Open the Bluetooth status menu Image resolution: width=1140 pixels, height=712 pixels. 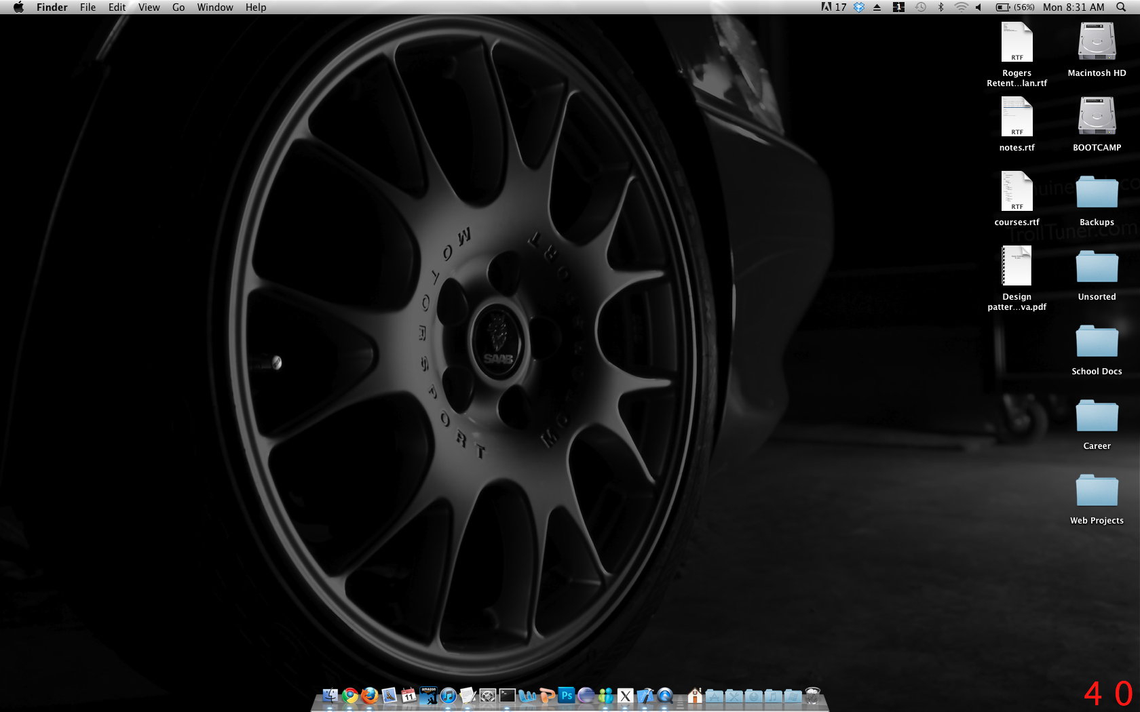[x=940, y=7]
